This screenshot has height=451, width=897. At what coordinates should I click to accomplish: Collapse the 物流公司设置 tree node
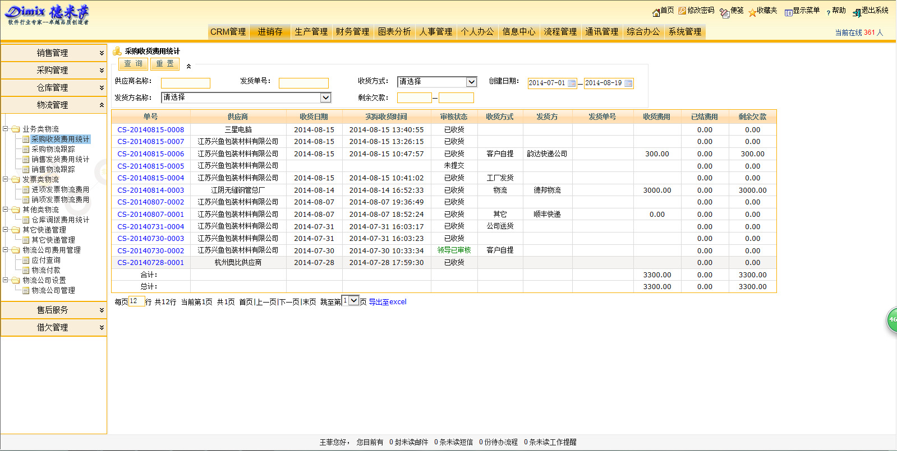click(6, 280)
